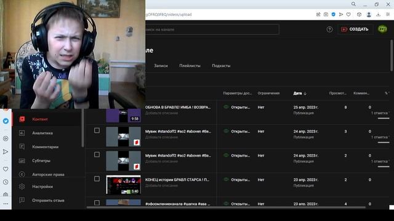The width and height of the screenshot is (394, 221).
Task: Open the Twitter icon in Opera sidebar
Action: [x=6, y=121]
